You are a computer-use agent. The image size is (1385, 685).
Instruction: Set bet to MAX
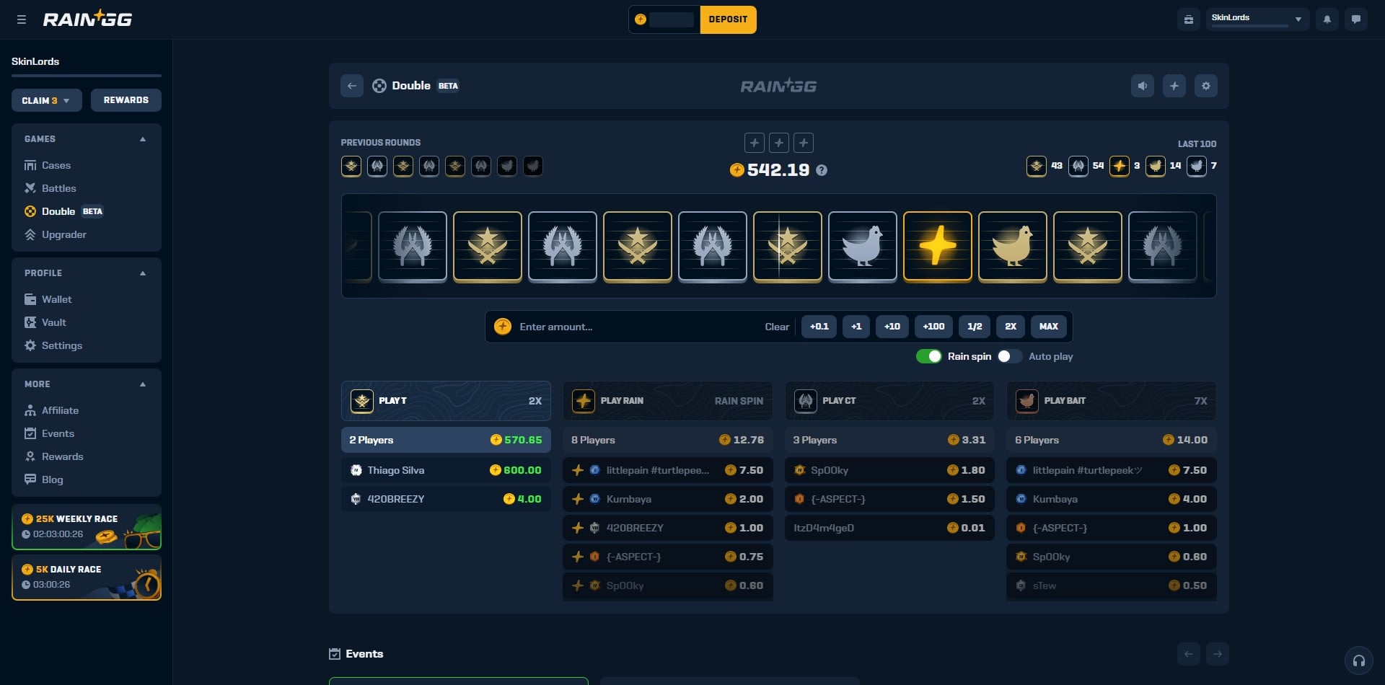click(1049, 327)
